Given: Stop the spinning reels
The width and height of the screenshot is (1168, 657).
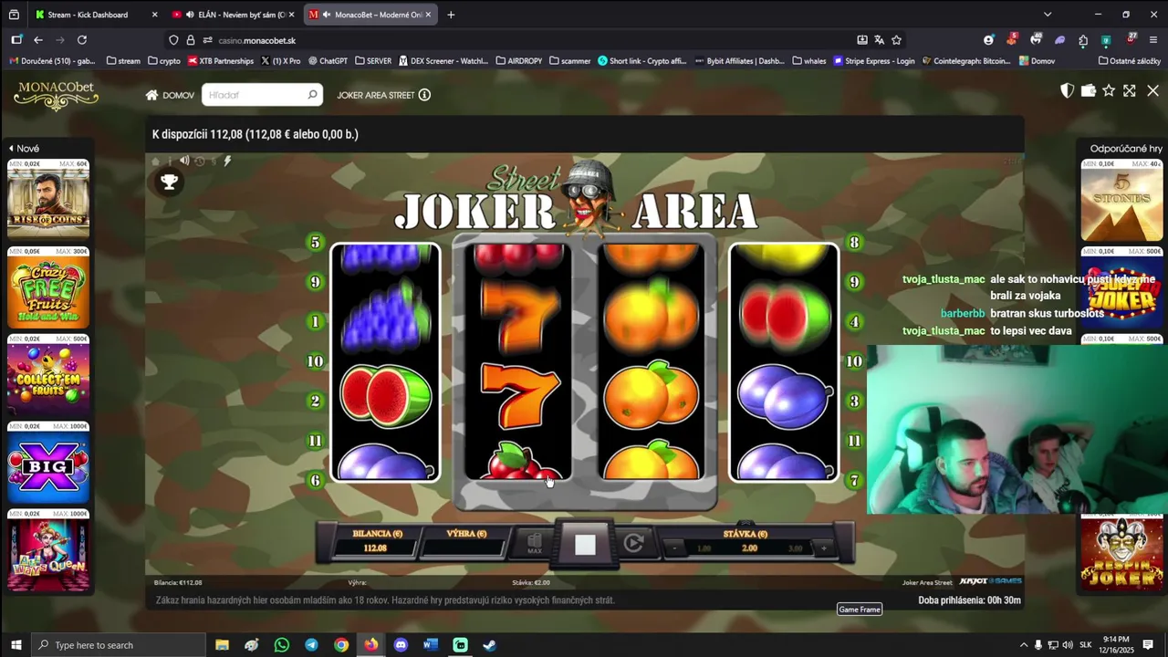Looking at the screenshot, I should click(x=585, y=545).
